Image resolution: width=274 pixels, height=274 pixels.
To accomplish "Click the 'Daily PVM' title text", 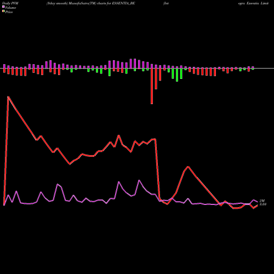I will click(10, 3).
